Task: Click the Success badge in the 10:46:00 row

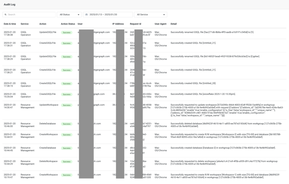Action: [x=67, y=124]
